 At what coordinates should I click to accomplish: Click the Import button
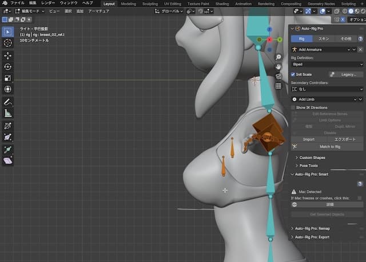[308, 139]
